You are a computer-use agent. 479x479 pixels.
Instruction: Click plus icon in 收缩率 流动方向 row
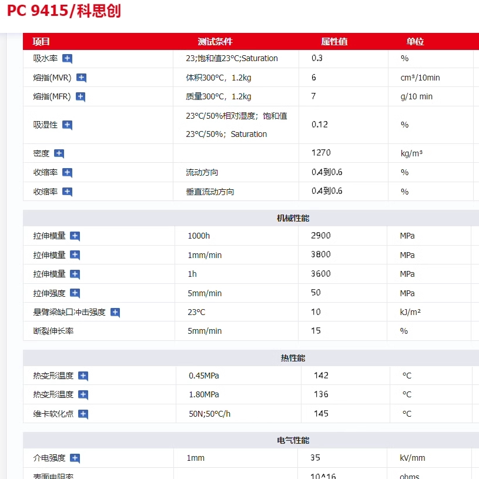(x=67, y=173)
